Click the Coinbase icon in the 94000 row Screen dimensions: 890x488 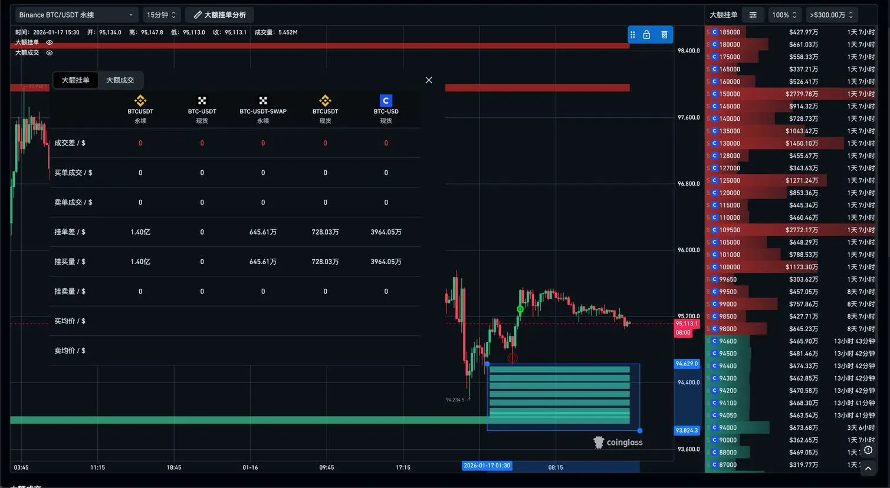pyautogui.click(x=714, y=428)
